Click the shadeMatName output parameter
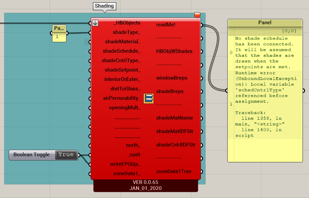309x198 pixels. coord(175,118)
